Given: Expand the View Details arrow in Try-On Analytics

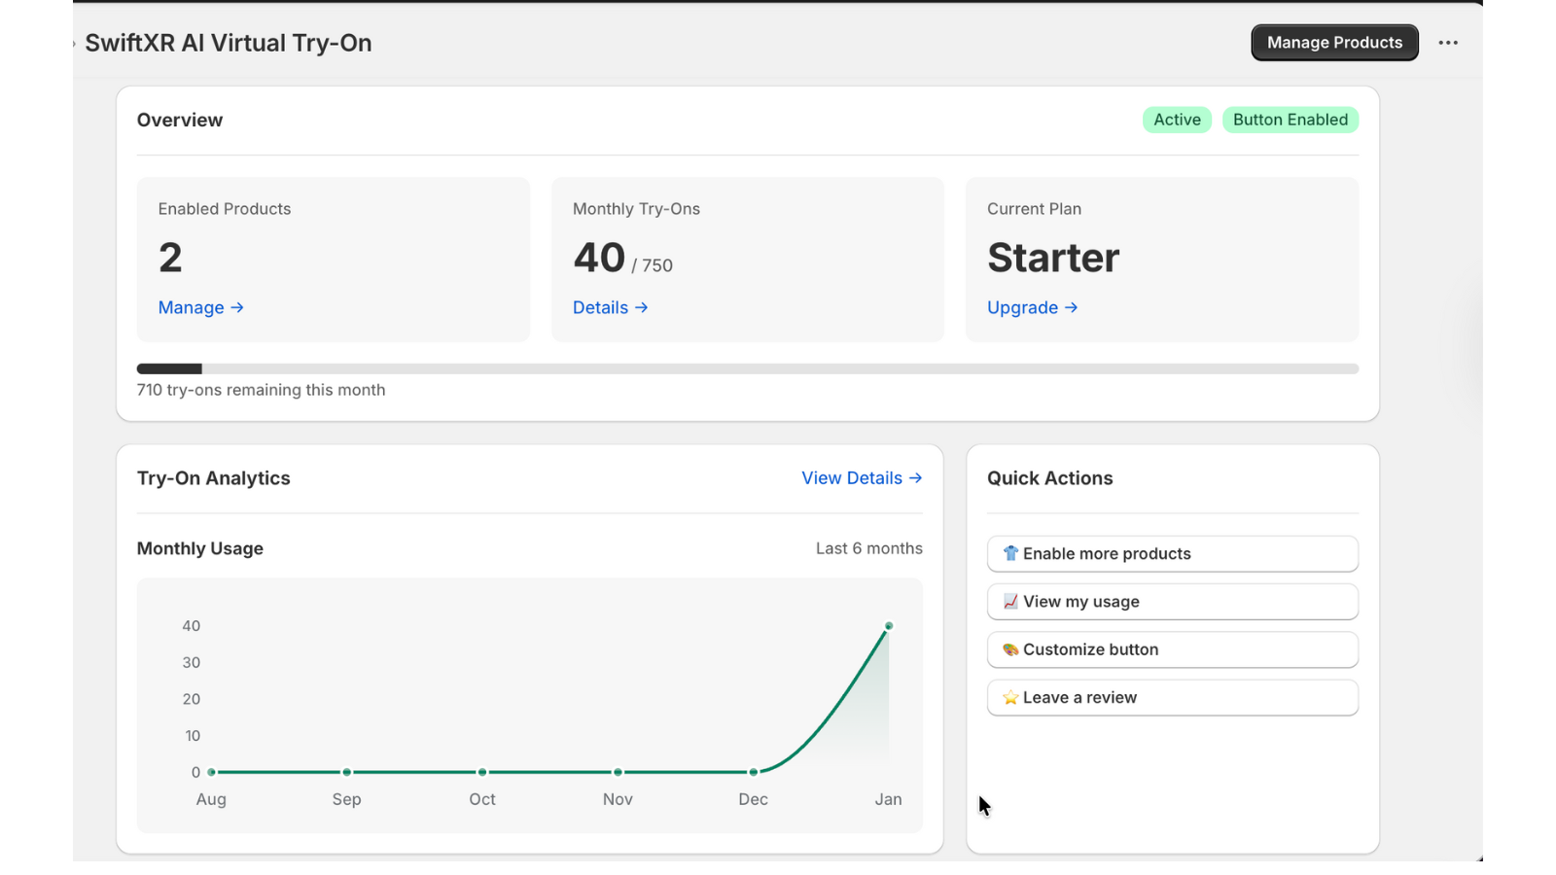Looking at the screenshot, I should pos(915,477).
